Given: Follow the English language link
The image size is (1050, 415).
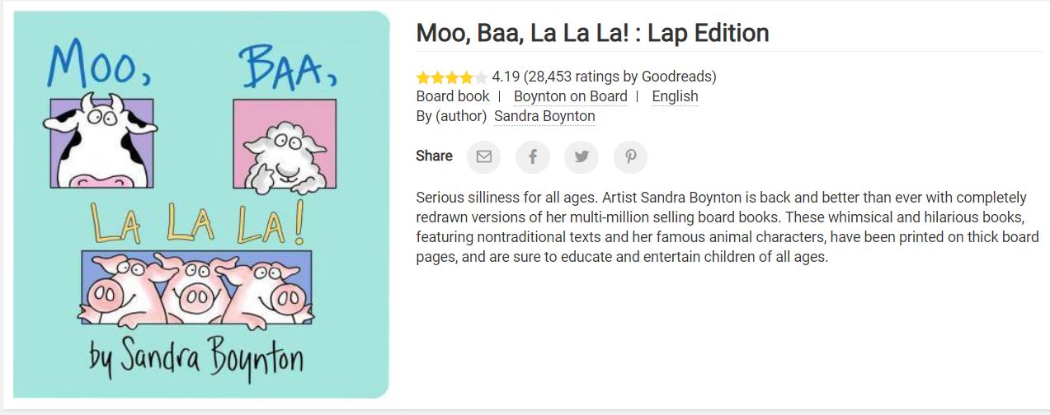Looking at the screenshot, I should [x=675, y=96].
